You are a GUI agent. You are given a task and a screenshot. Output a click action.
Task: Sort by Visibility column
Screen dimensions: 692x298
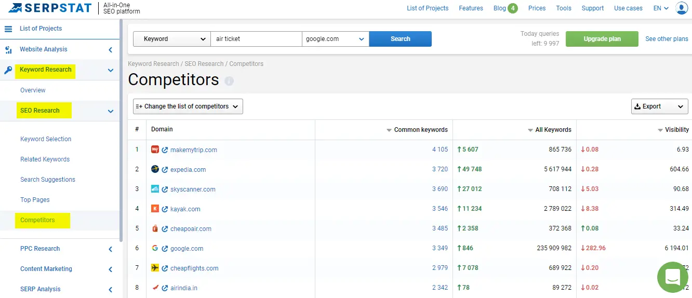[673, 130]
